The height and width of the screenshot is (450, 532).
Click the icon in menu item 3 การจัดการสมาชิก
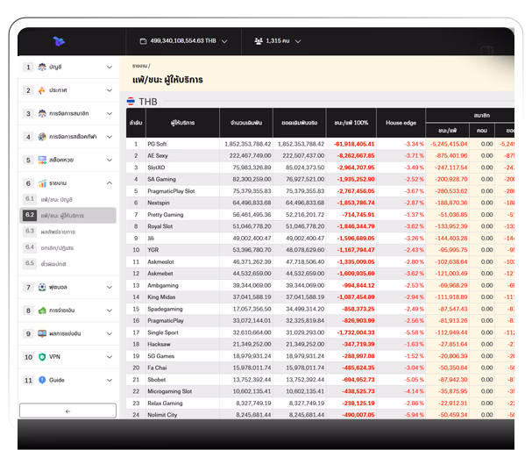tap(42, 113)
